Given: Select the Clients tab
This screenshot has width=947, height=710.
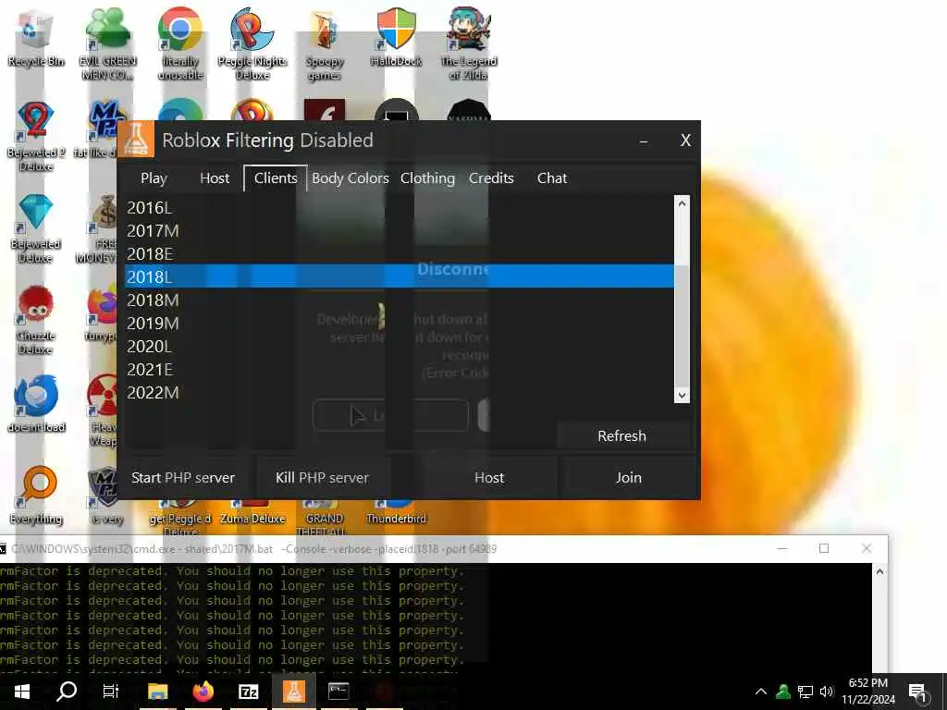Looking at the screenshot, I should tap(276, 178).
